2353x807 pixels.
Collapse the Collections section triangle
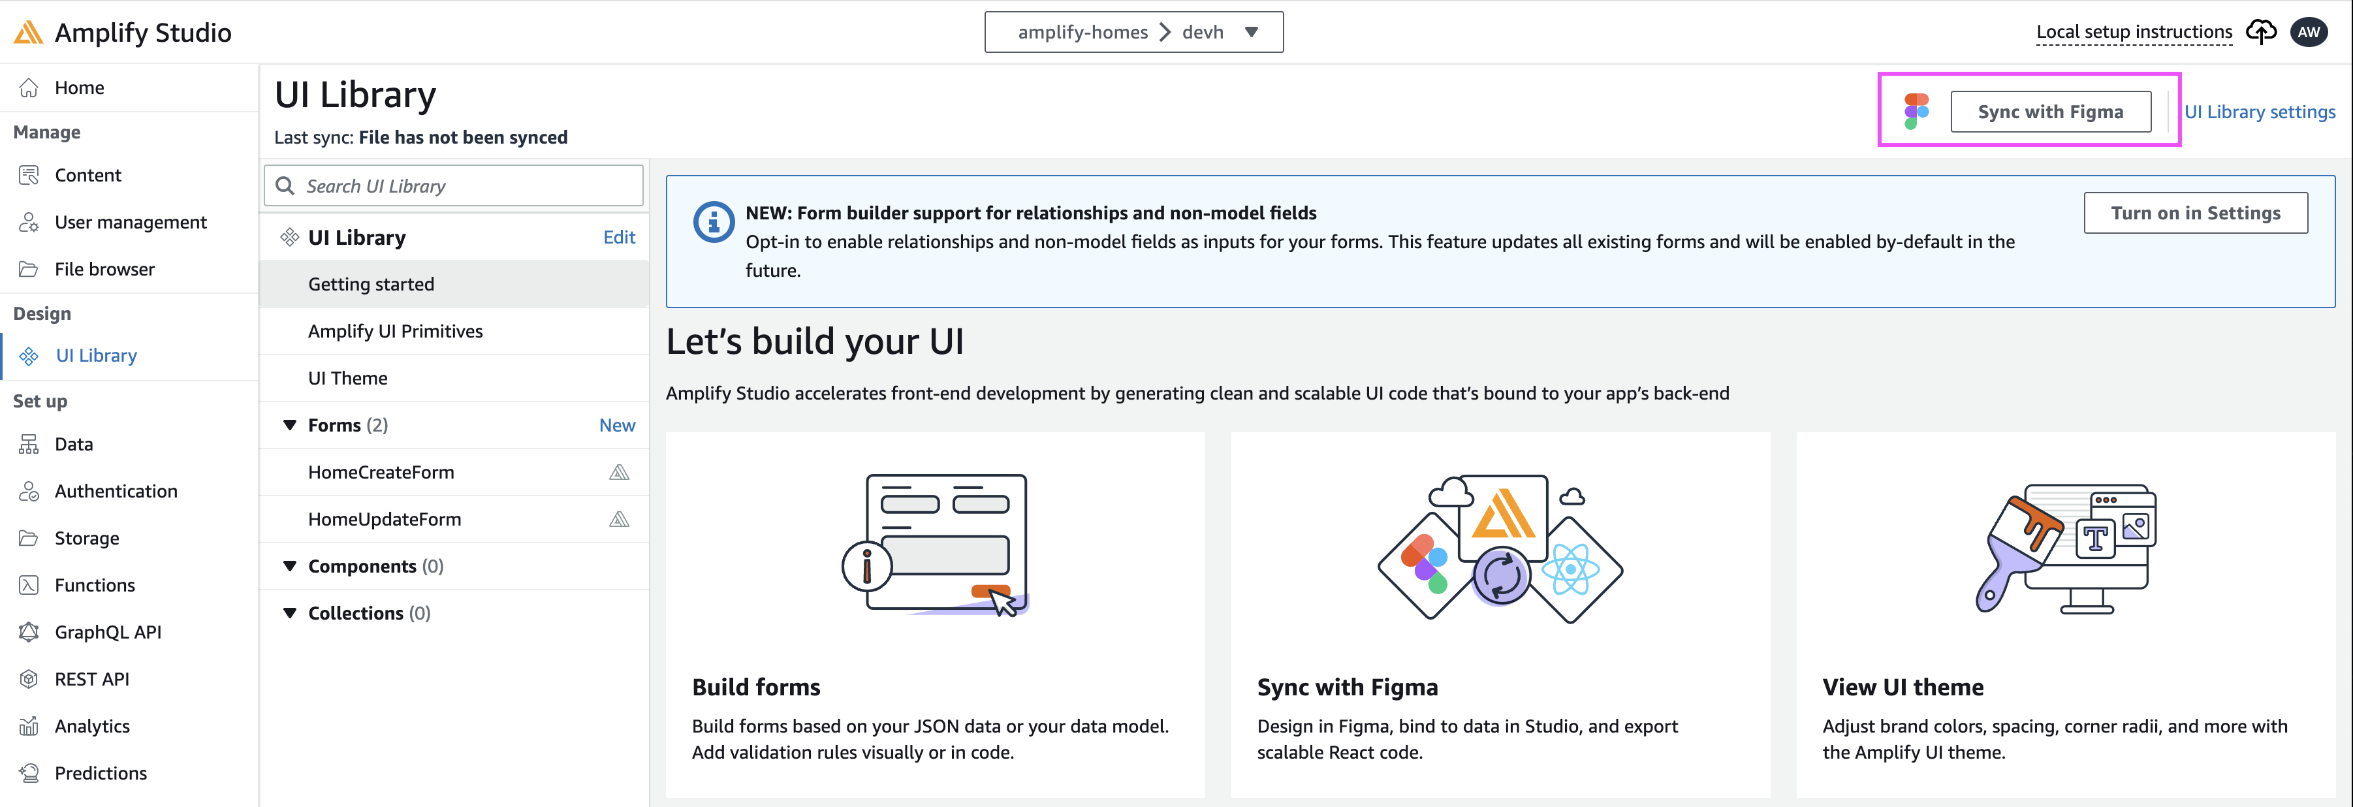[x=290, y=613]
